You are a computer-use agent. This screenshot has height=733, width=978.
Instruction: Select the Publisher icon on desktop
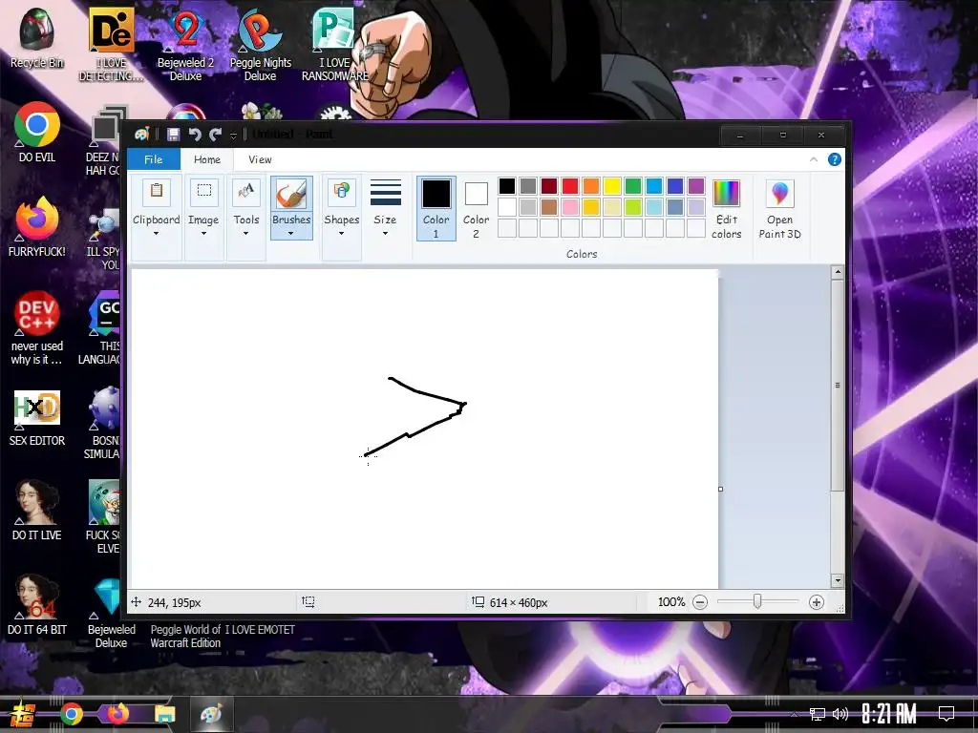(334, 44)
